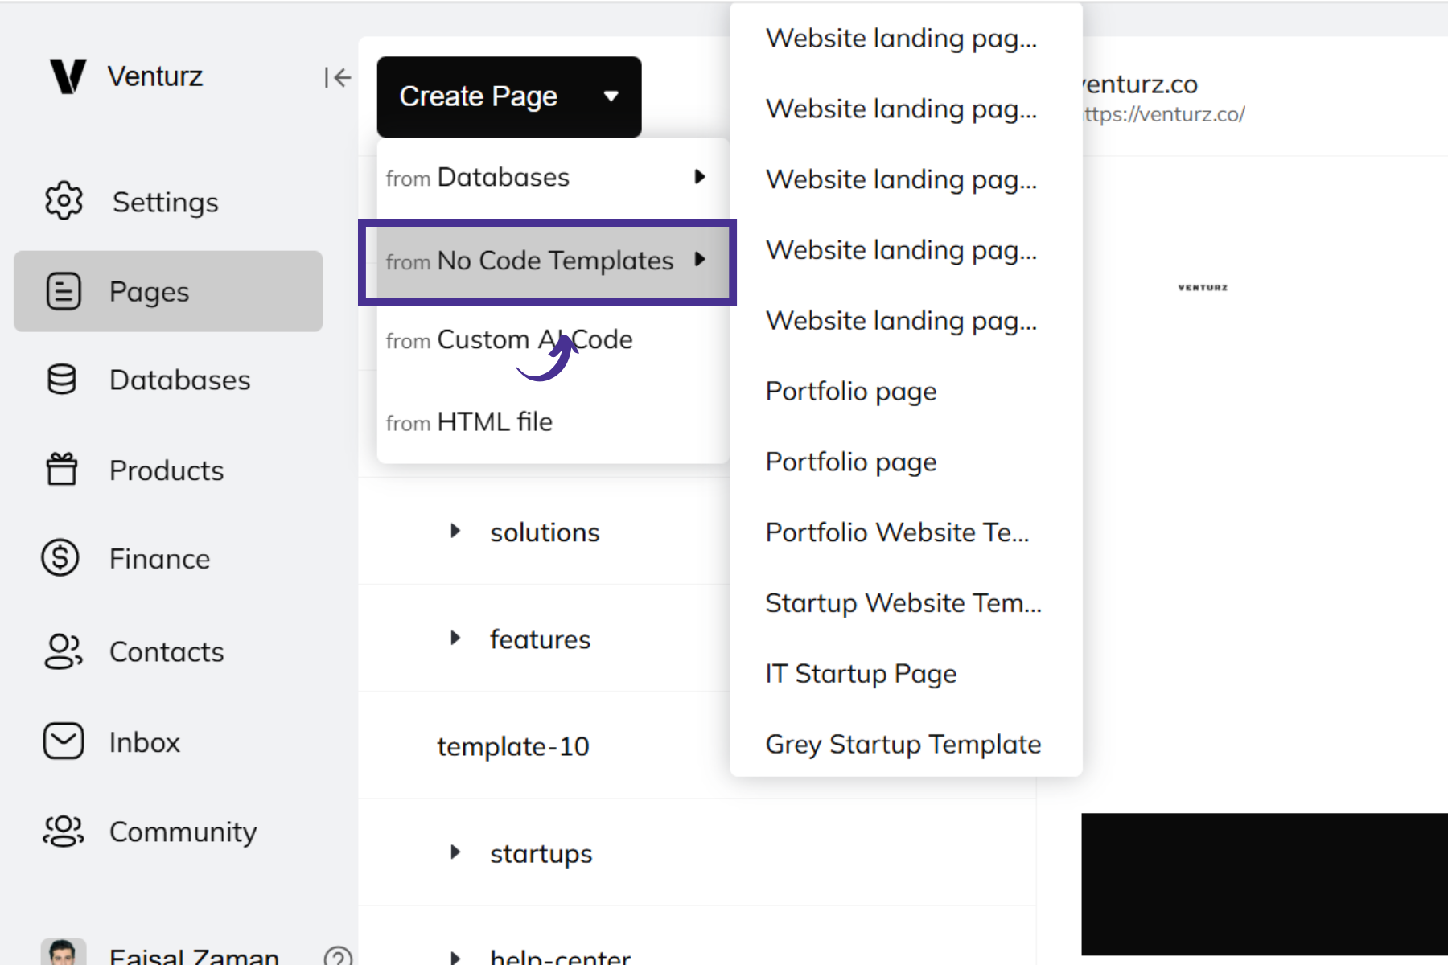Screen dimensions: 1448x965
Task: Expand the startups page folder
Action: pyautogui.click(x=455, y=852)
